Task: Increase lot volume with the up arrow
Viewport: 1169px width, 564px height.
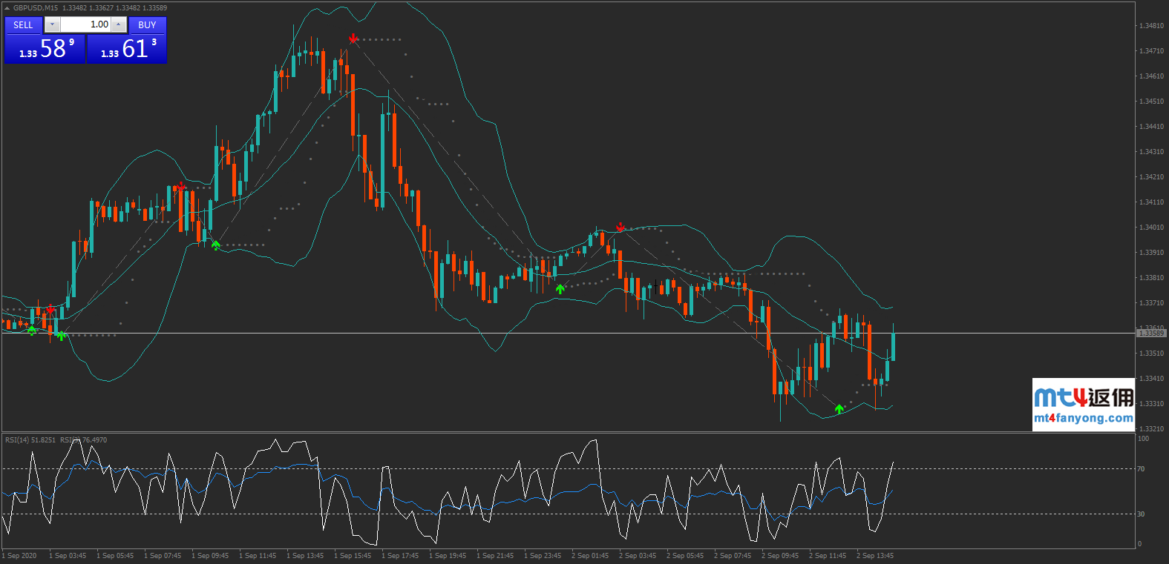Action: (119, 24)
